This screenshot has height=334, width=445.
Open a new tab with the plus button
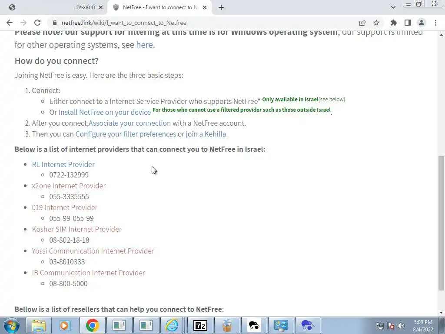(221, 7)
